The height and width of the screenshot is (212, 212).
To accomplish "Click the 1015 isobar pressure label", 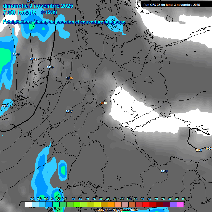I will point(50,67).
